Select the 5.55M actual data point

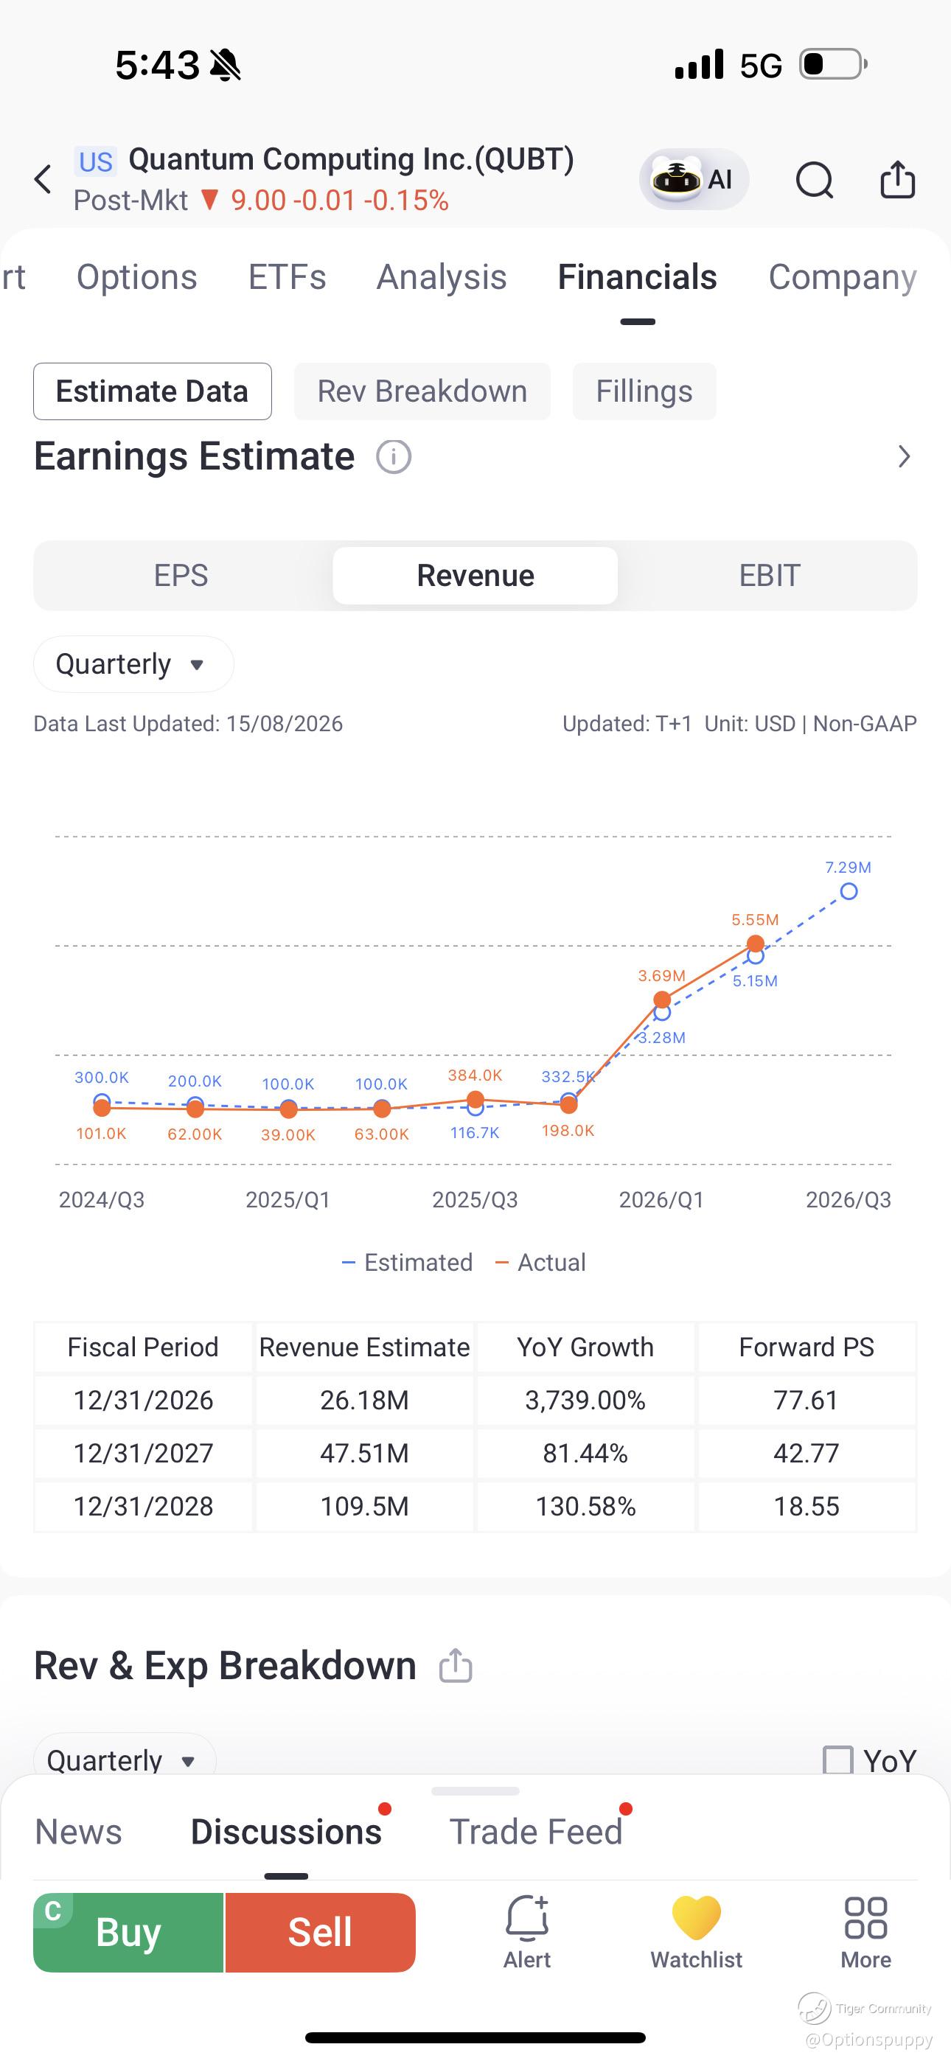click(755, 944)
